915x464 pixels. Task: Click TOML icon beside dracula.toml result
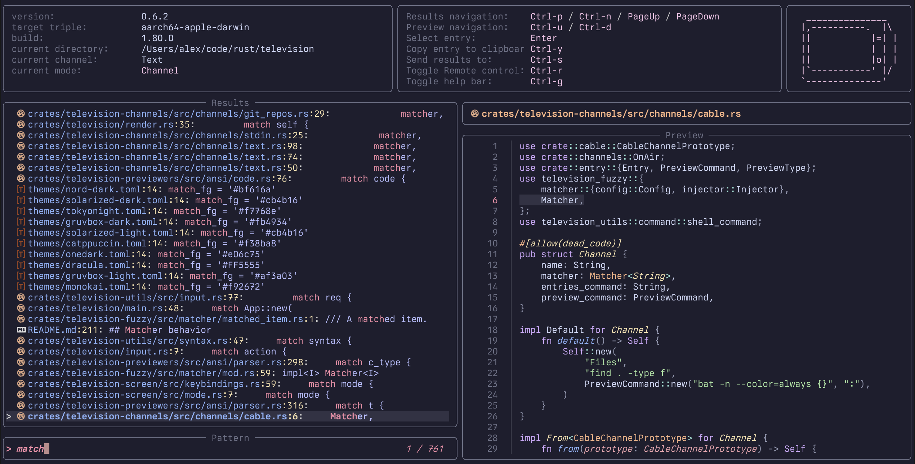click(x=21, y=265)
